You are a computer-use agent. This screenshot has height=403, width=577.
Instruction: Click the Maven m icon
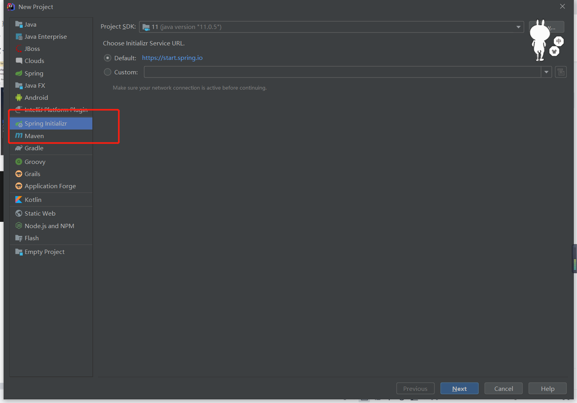click(x=19, y=136)
